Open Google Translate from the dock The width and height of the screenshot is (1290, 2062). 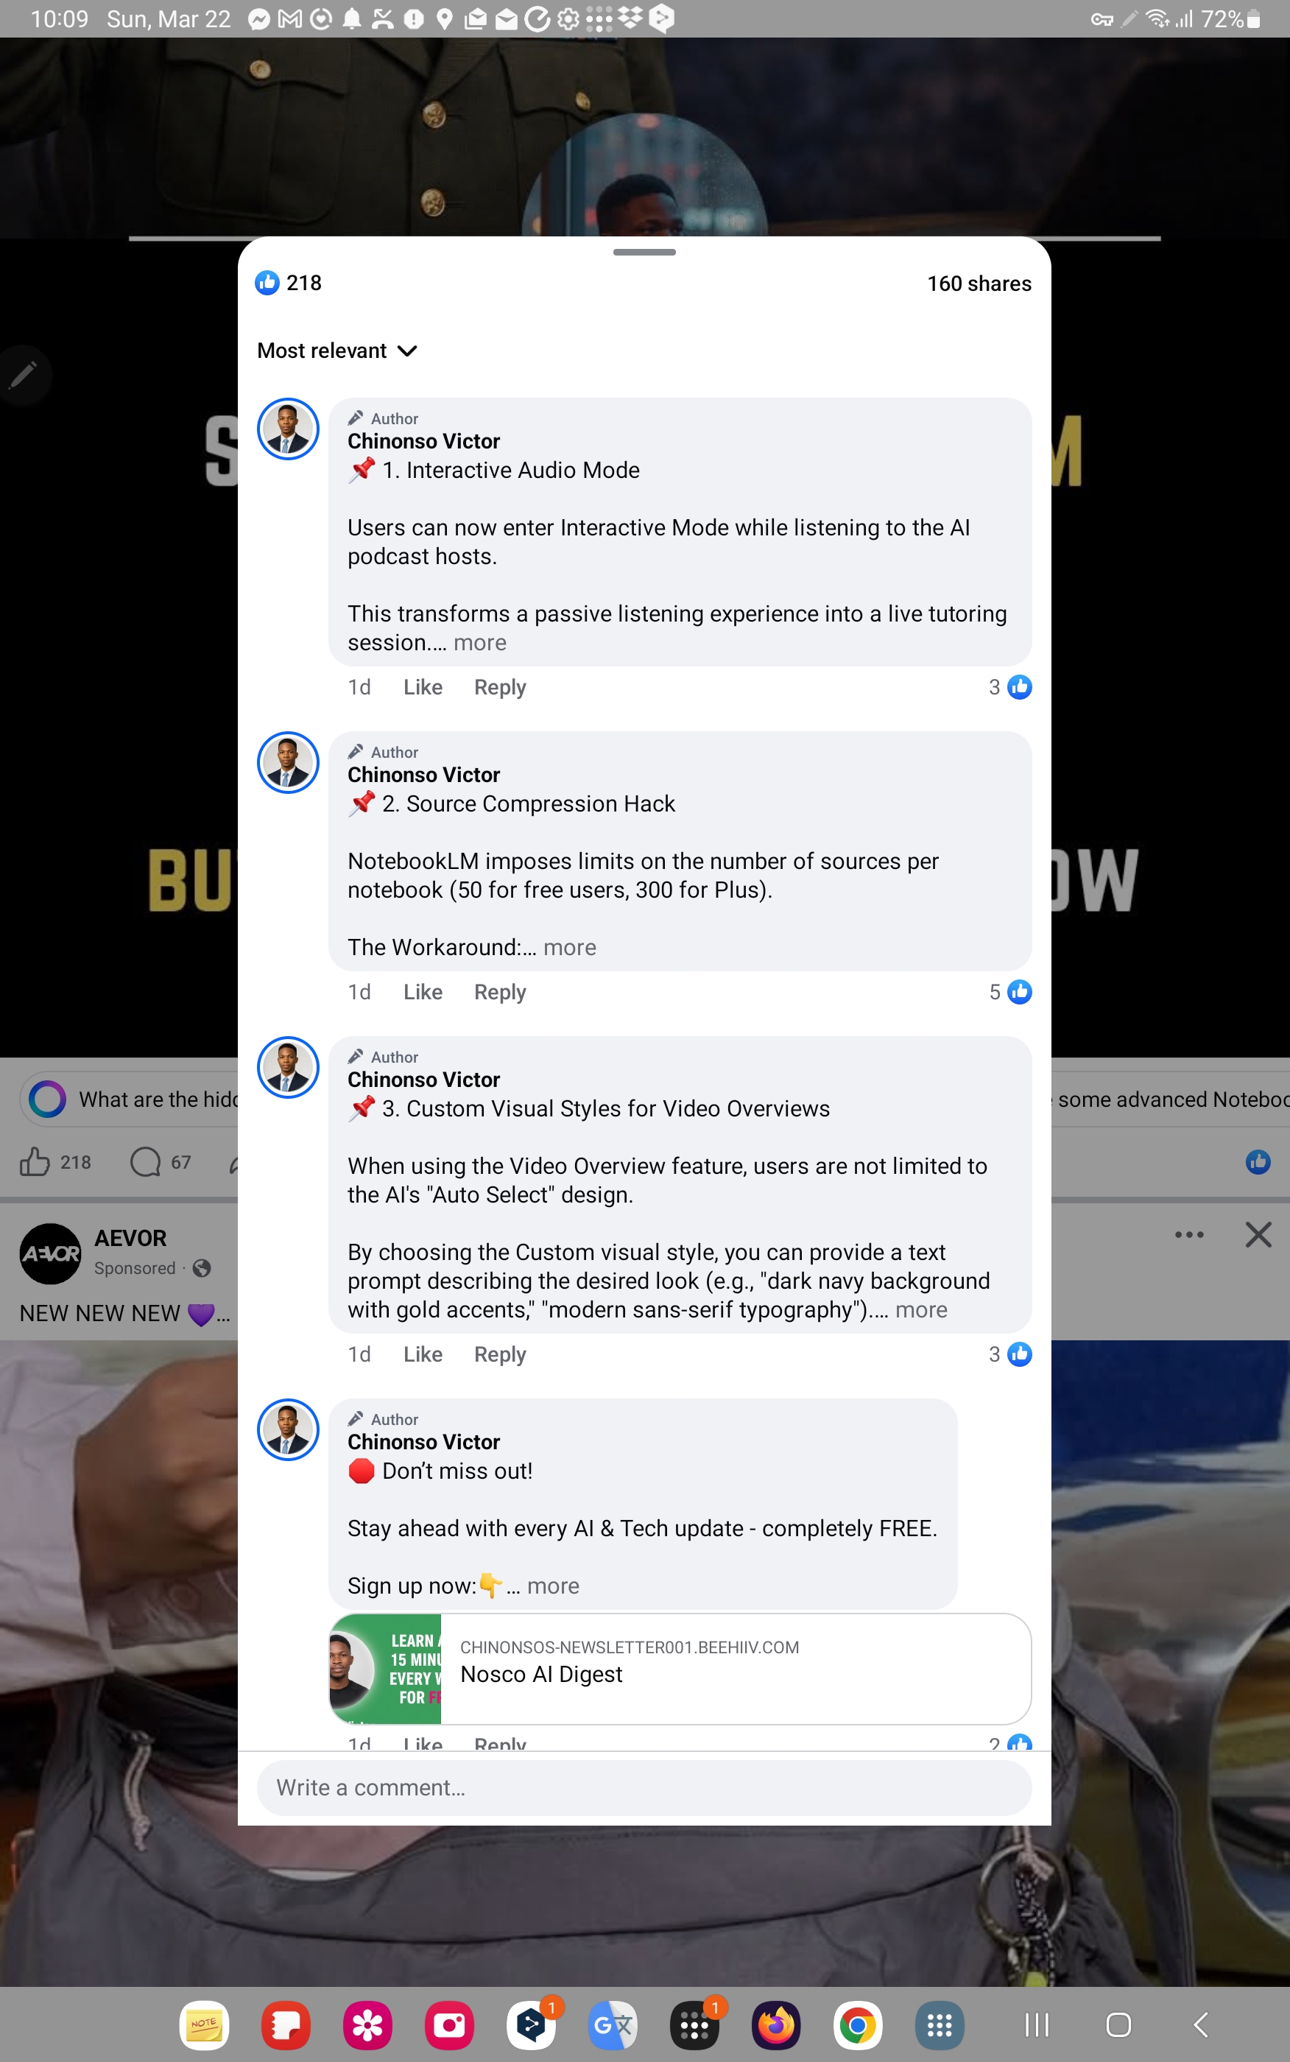[613, 2024]
